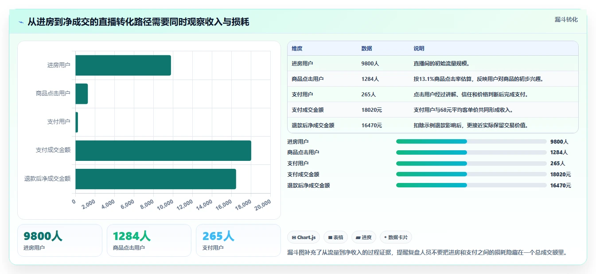Click the 支付成交金额 bar in the chart
The height and width of the screenshot is (274, 596).
(163, 151)
